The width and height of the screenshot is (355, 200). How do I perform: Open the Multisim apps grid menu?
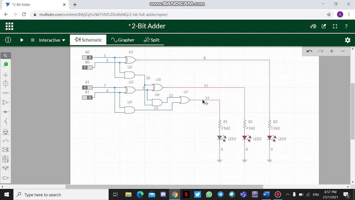[9, 26]
